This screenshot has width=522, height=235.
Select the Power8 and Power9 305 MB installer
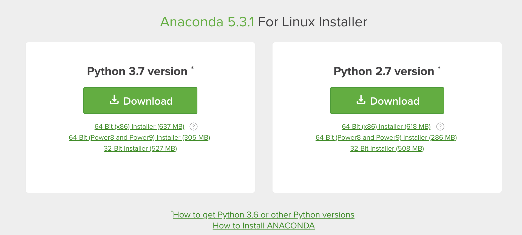(139, 137)
